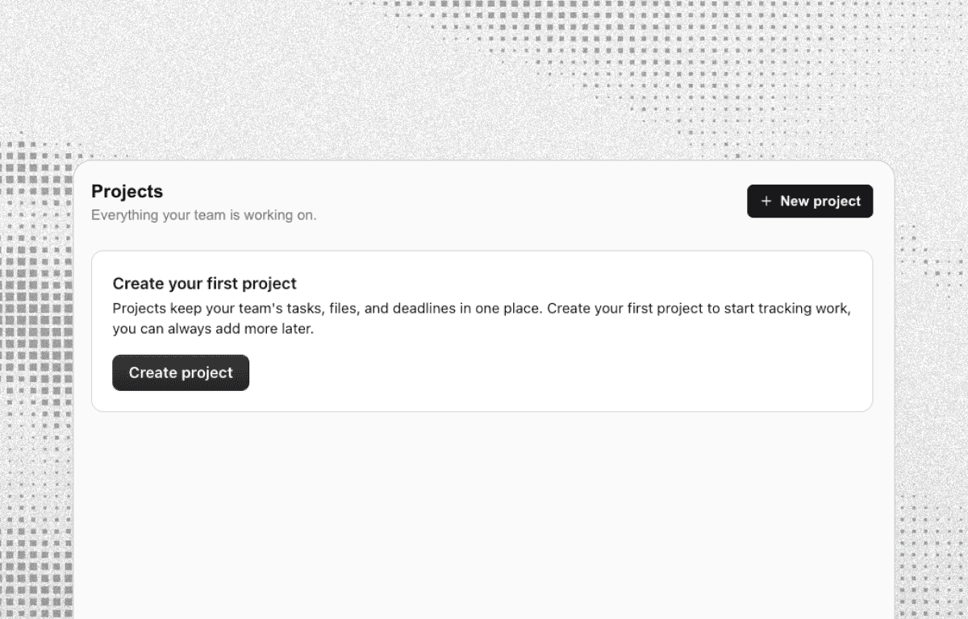Click the "you can always add more later" text
968x619 pixels.
point(213,329)
